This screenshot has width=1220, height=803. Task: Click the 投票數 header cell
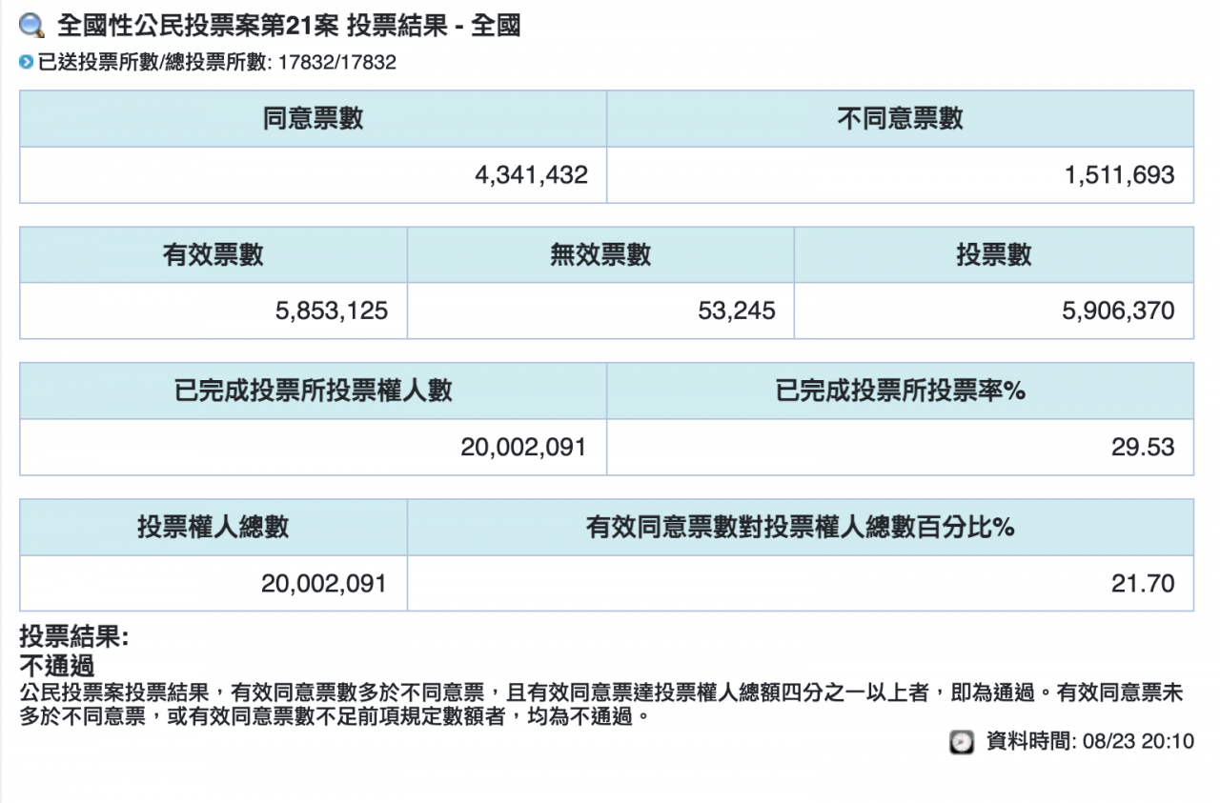[x=993, y=255]
